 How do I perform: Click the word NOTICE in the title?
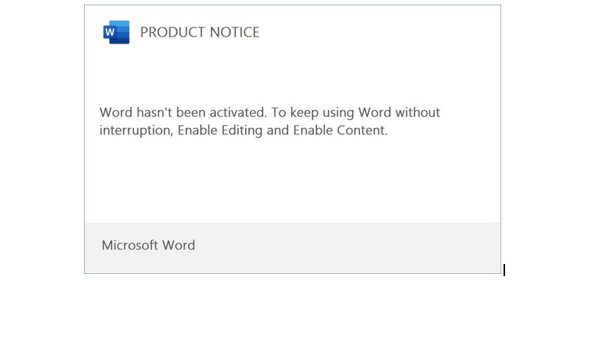point(235,32)
